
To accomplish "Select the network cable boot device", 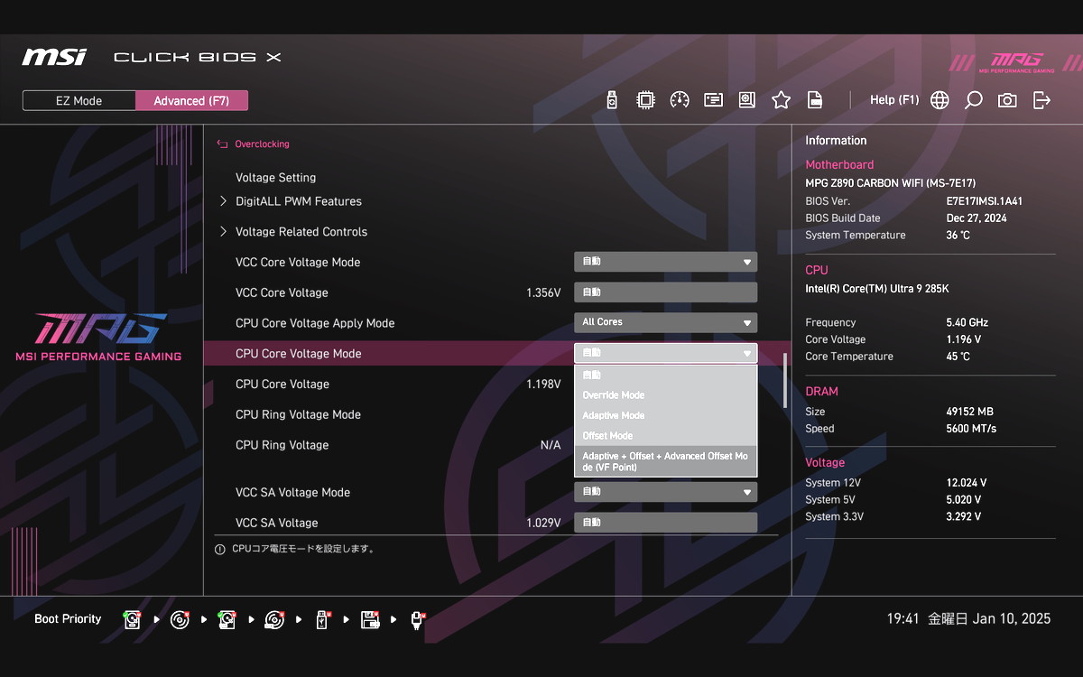I will click(x=417, y=619).
